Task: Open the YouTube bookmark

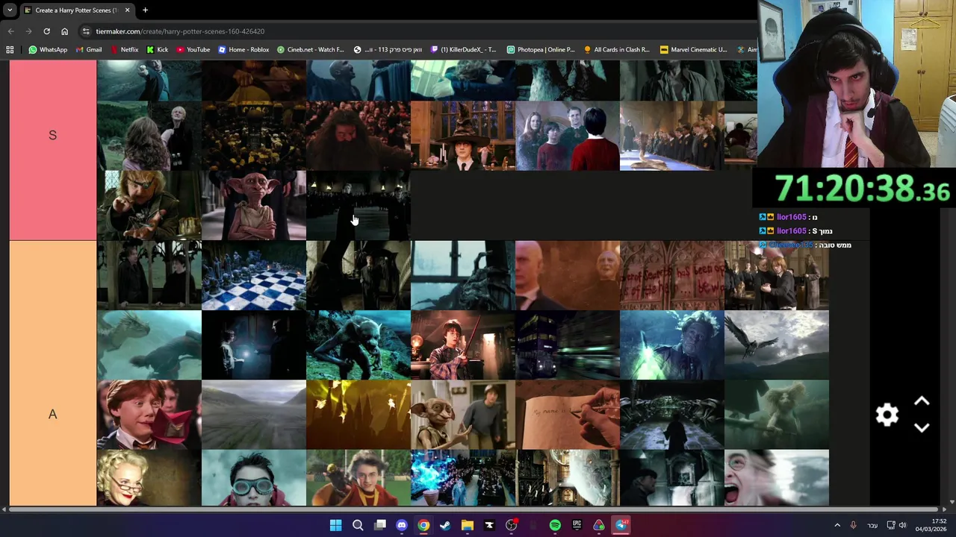Action: pos(193,49)
